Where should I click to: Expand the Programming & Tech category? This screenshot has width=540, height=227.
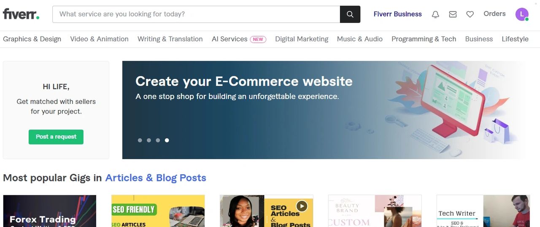pos(424,39)
